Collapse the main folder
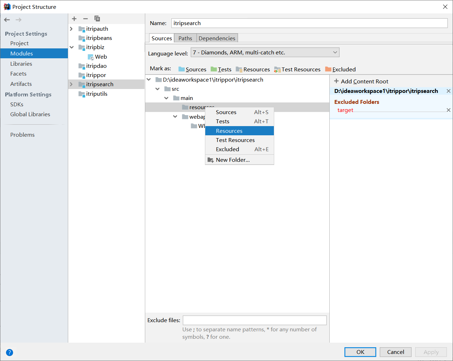The width and height of the screenshot is (453, 361). [166, 98]
